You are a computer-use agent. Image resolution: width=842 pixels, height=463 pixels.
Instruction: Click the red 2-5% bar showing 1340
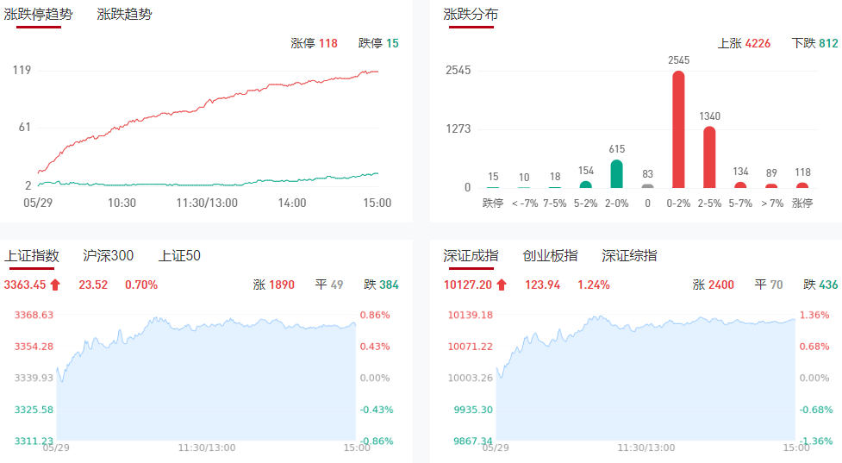[x=709, y=157]
